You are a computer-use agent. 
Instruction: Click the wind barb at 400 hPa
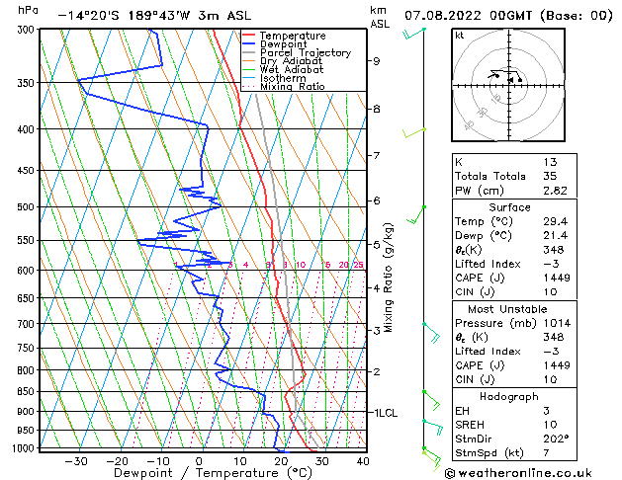[x=414, y=133]
